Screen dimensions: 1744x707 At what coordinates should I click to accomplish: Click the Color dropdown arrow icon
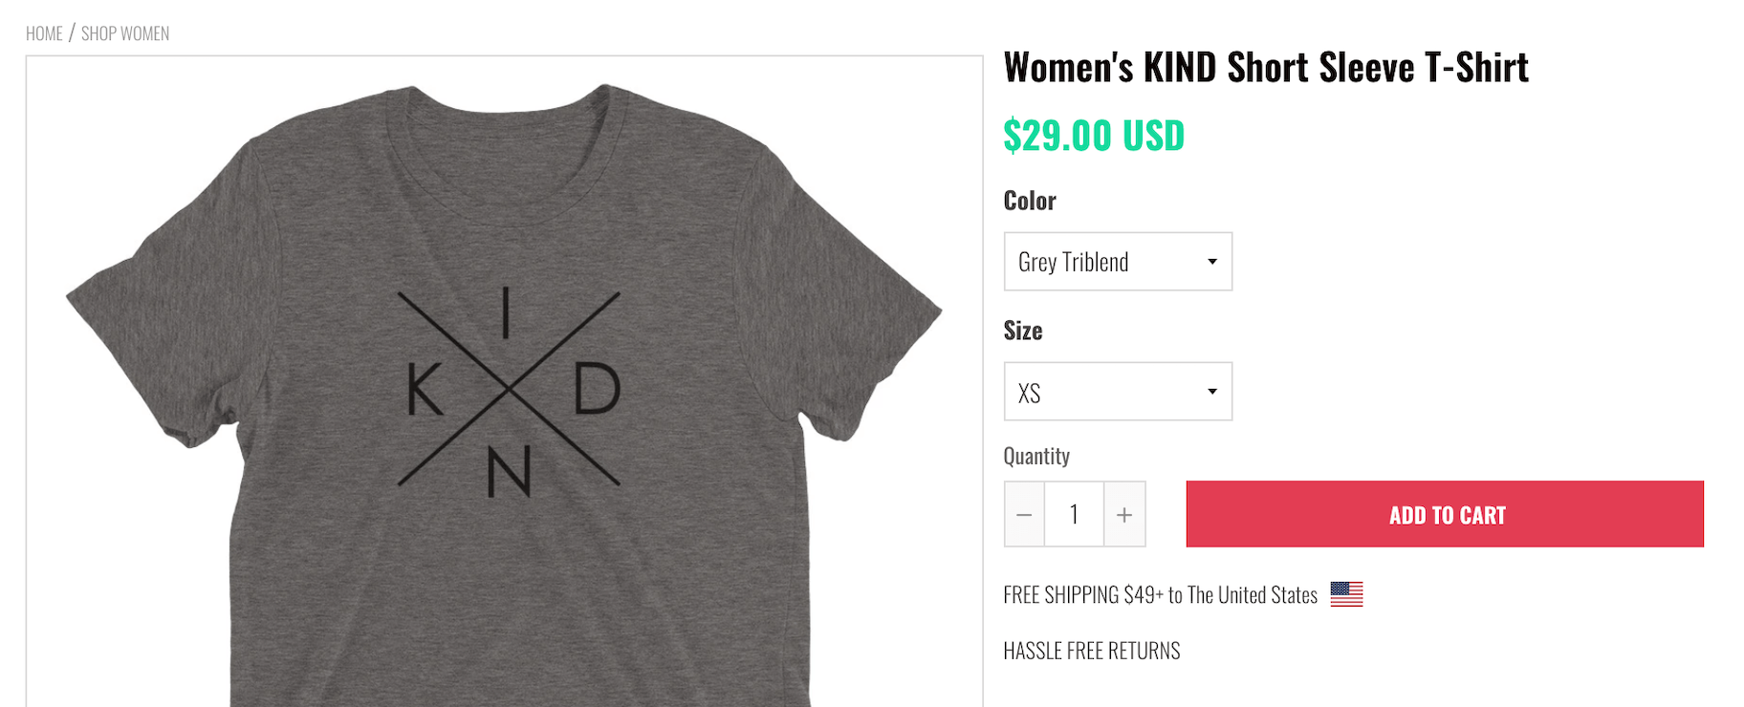[x=1211, y=262]
